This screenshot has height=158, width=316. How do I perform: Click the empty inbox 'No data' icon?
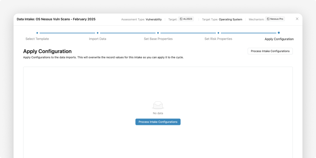[158, 106]
